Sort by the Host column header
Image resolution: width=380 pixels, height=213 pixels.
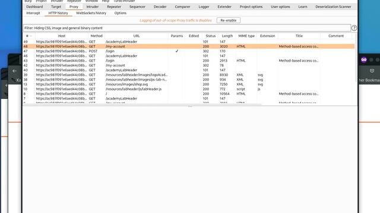click(62, 36)
